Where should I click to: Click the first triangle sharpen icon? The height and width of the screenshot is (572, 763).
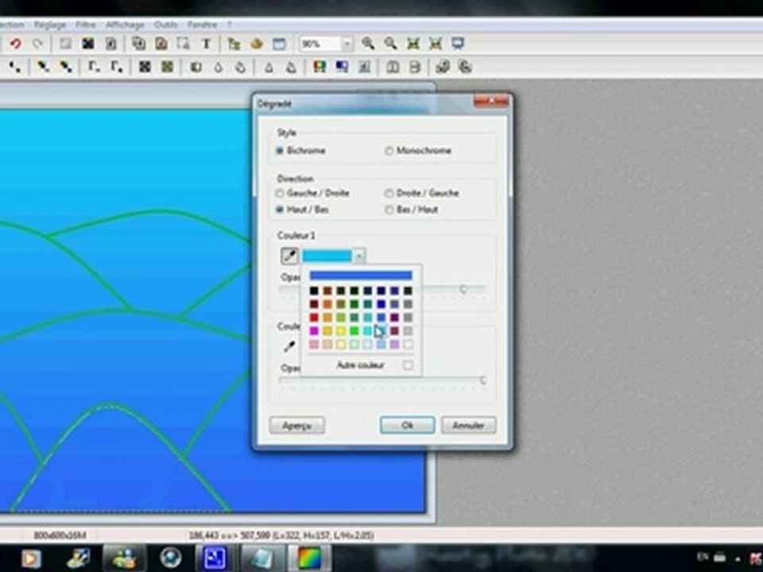(x=269, y=67)
